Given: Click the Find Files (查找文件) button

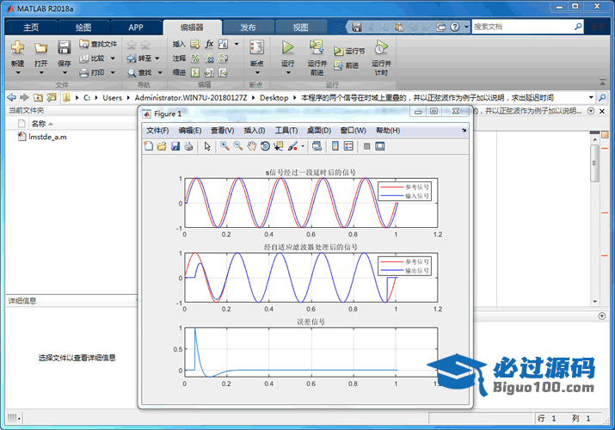Looking at the screenshot, I should 98,44.
